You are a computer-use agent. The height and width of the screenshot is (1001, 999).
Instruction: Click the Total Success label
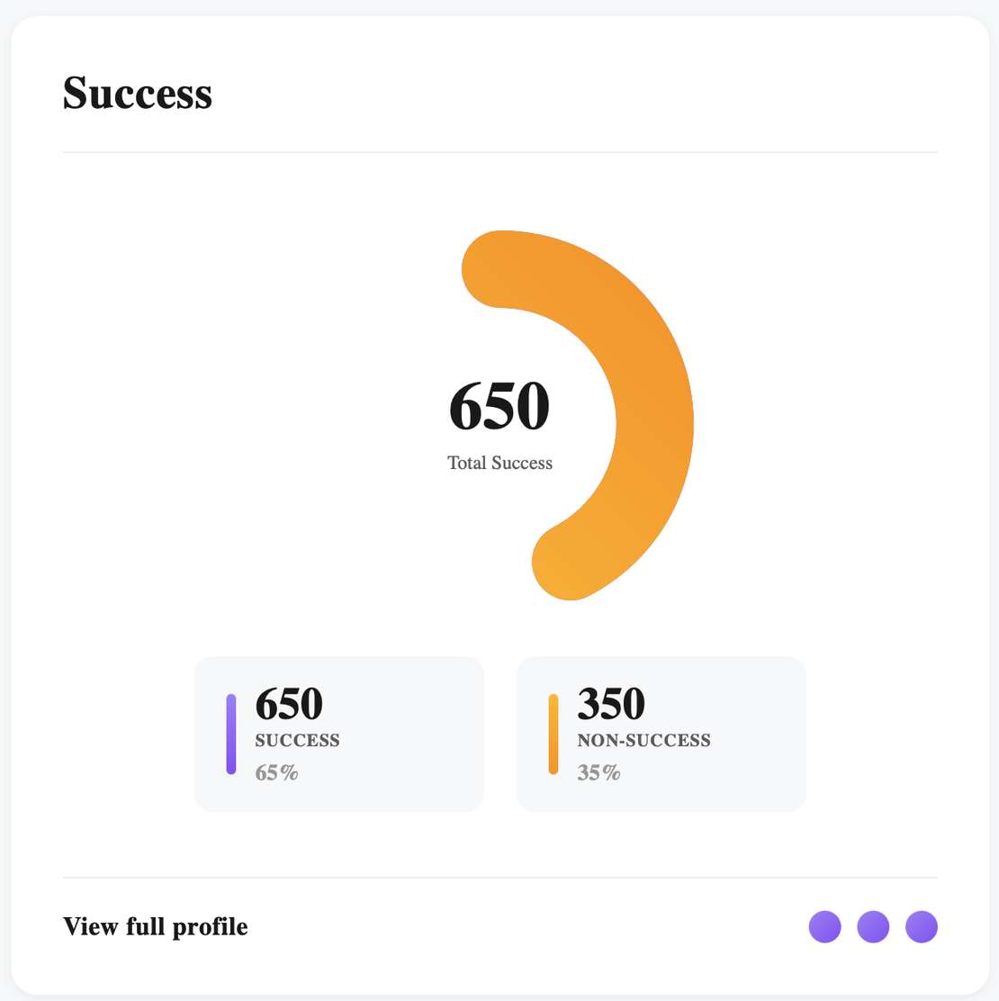499,463
